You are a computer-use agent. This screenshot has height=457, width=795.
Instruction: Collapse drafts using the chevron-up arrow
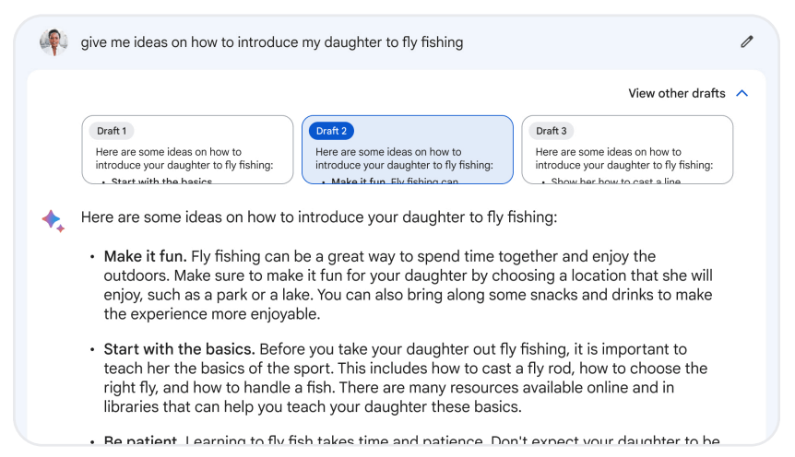click(743, 94)
